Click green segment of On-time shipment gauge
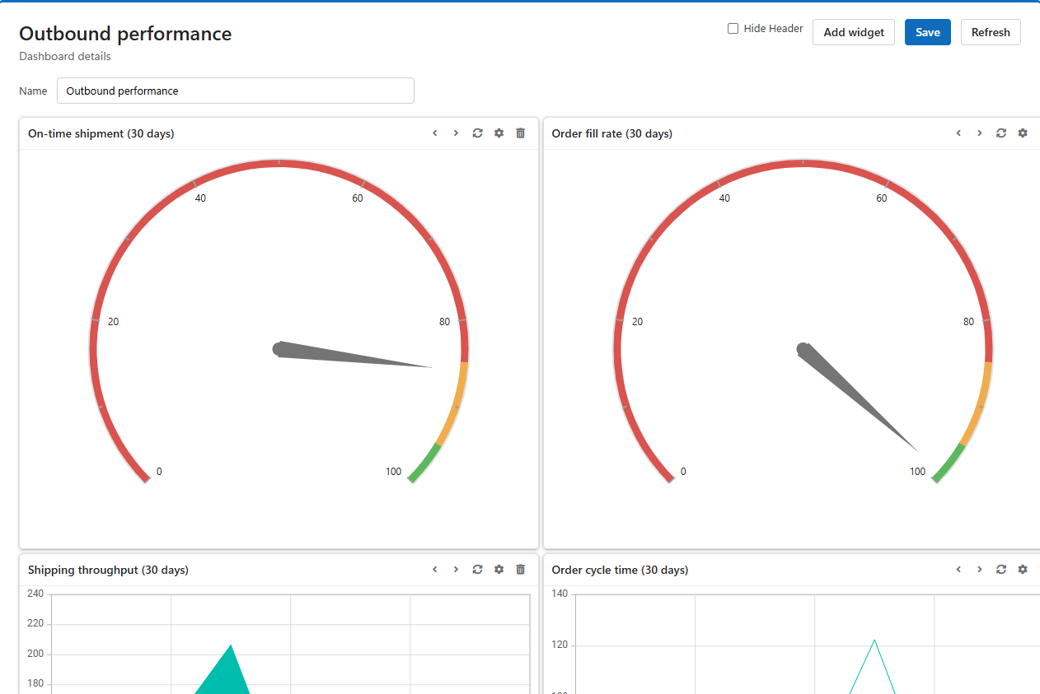1040x694 pixels. tap(424, 463)
